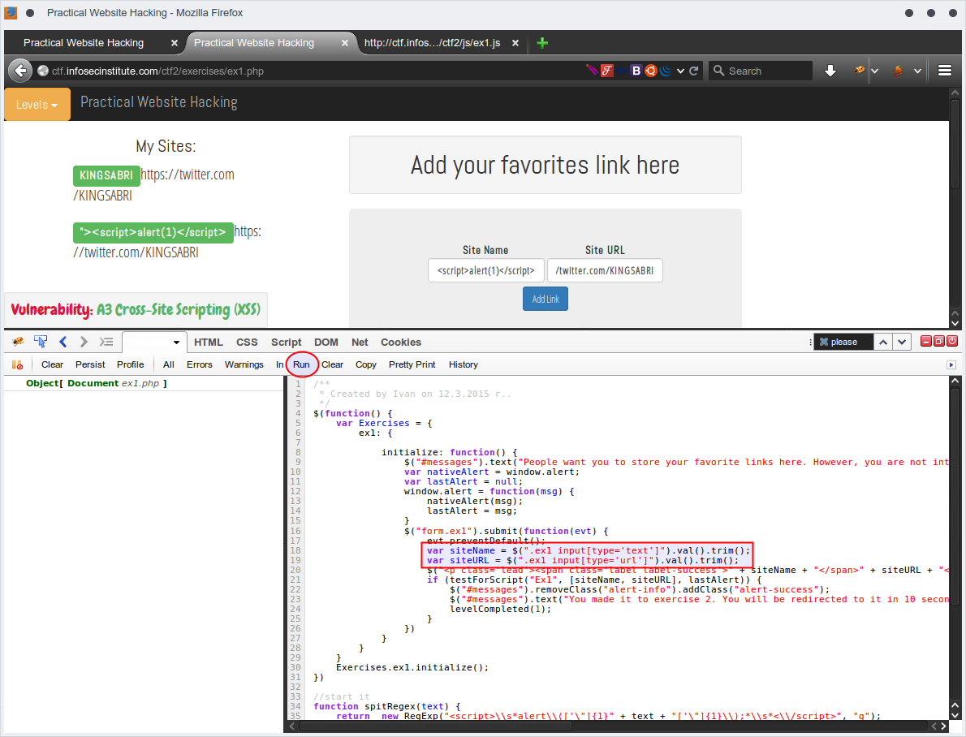Click Run to execute the command editor
The image size is (966, 737).
pyautogui.click(x=301, y=364)
